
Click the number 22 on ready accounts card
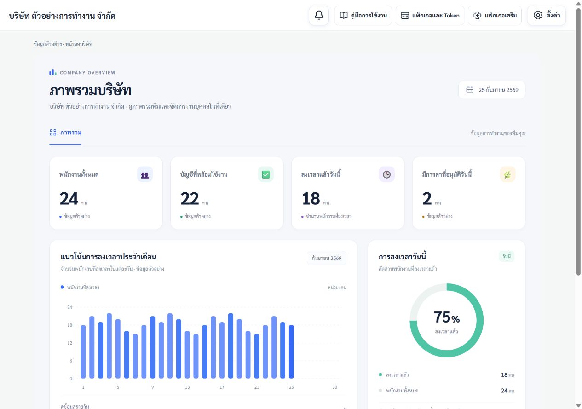click(x=190, y=199)
